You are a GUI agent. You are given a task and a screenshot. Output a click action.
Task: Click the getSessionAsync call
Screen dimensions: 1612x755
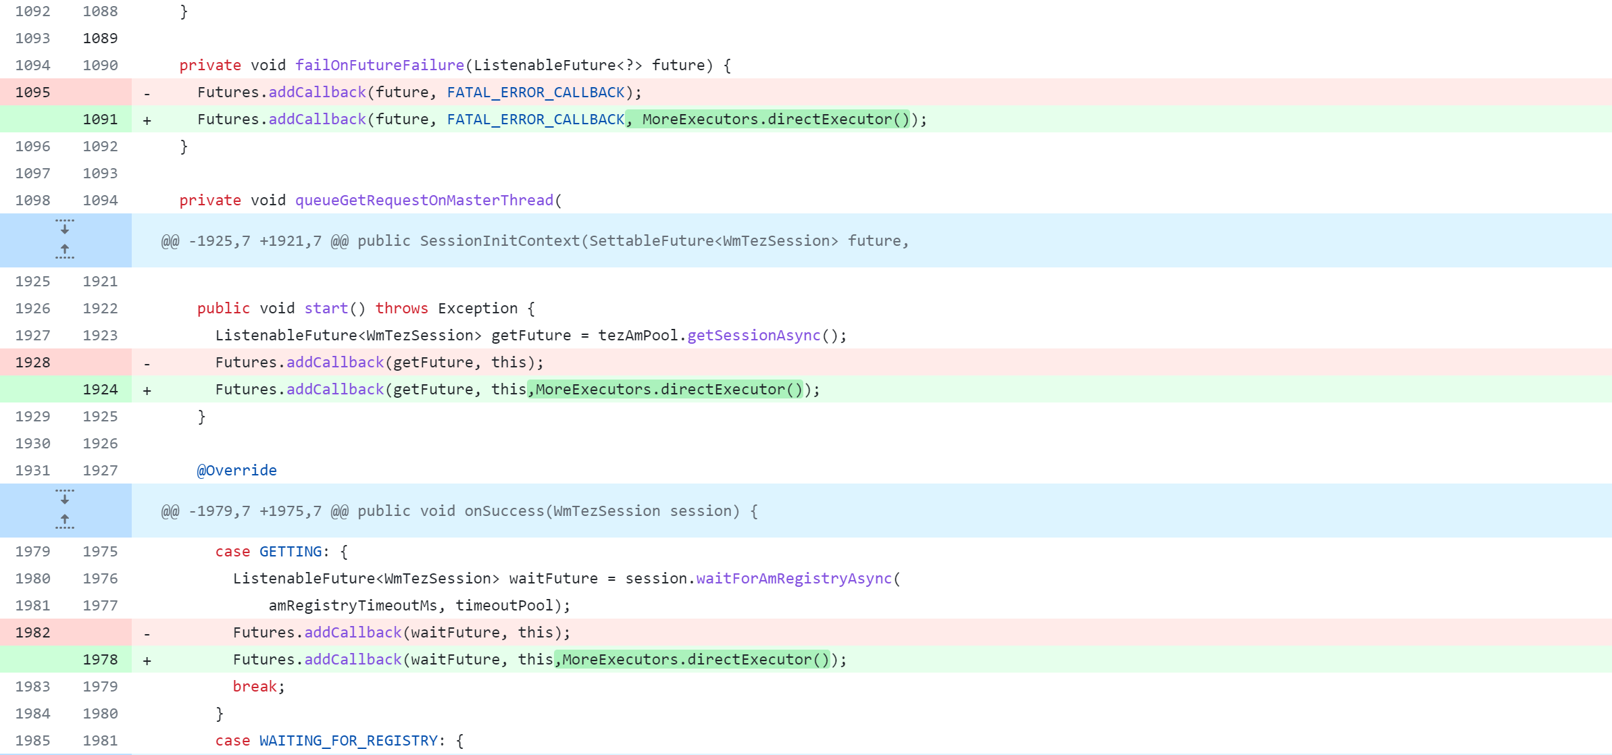pos(753,335)
